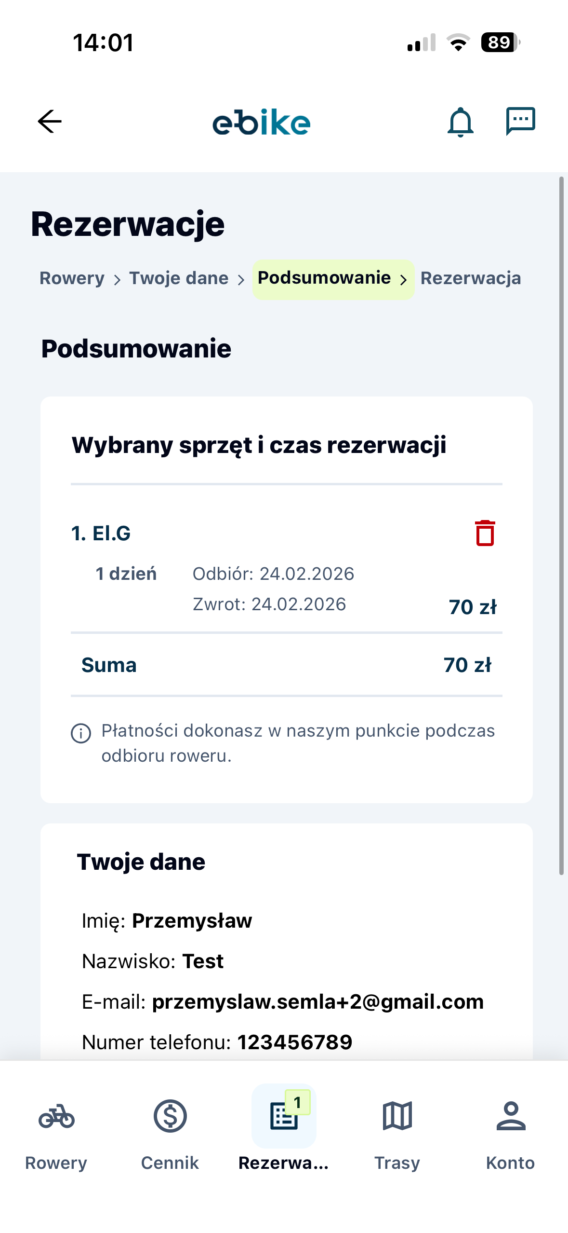Tap the ebike logo
568x1233 pixels.
[x=262, y=122]
